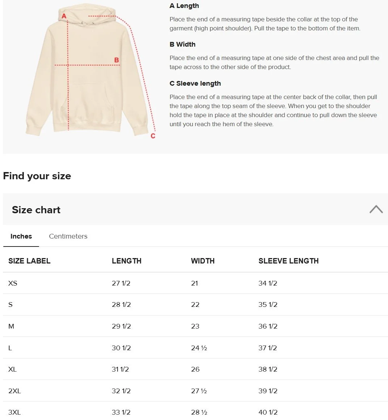Click the hoodie measurement diagram image
388x420 pixels.
90,71
